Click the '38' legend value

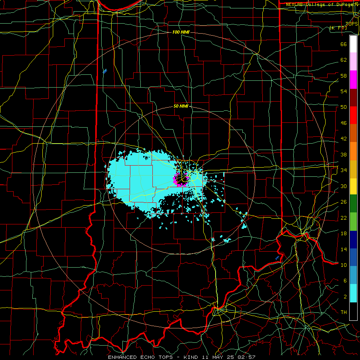pyautogui.click(x=344, y=154)
